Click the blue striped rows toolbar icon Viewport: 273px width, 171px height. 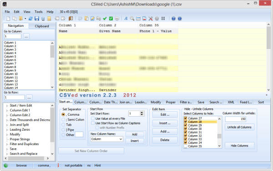(138, 19)
